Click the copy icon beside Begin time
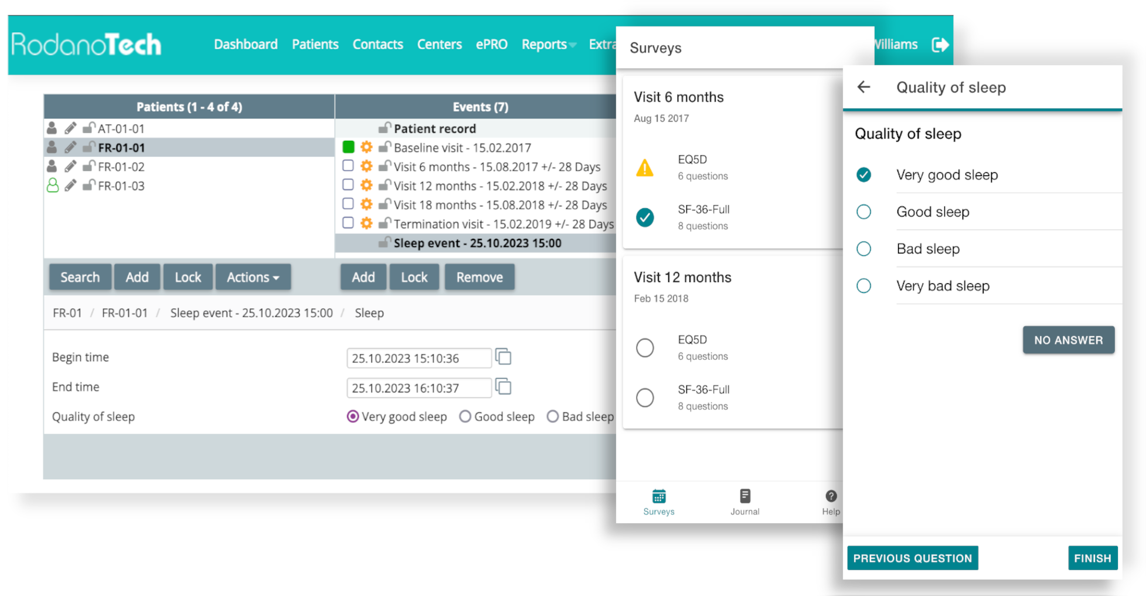The width and height of the screenshot is (1146, 596). (x=503, y=357)
